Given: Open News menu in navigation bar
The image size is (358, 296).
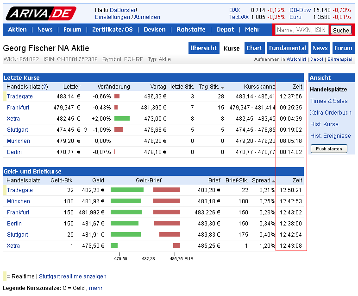Looking at the screenshot, I should pyautogui.click(x=45, y=30).
